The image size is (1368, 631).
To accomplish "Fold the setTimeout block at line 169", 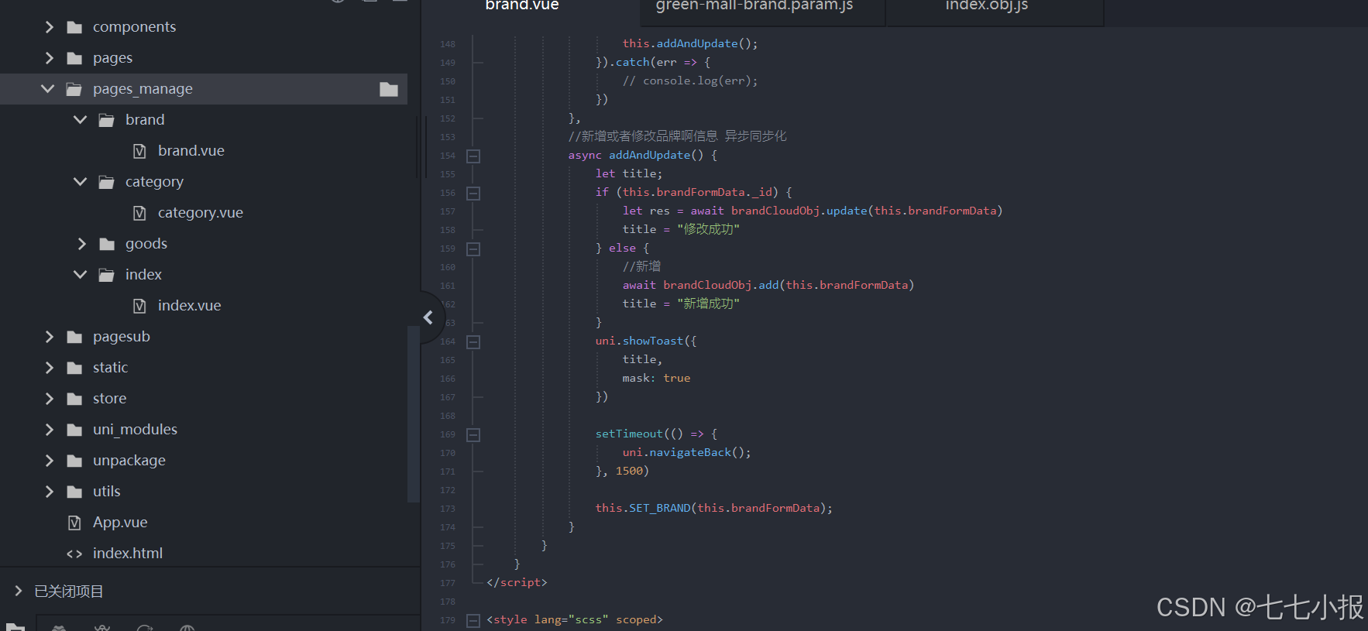I will tap(473, 434).
